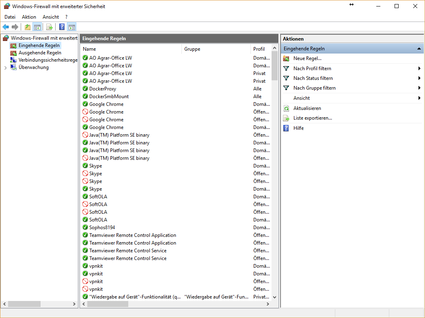Click the Back arrow in the toolbar
Viewport: 425px width, 318px height.
pyautogui.click(x=6, y=27)
